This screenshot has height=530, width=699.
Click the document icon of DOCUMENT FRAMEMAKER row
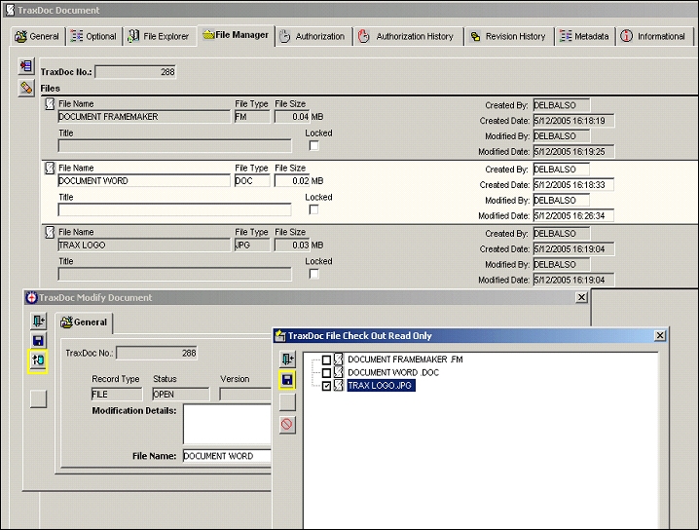(50, 104)
